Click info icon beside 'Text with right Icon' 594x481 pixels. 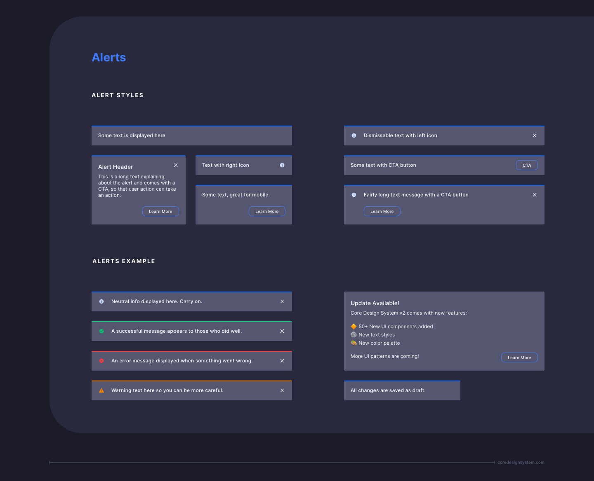pos(282,165)
